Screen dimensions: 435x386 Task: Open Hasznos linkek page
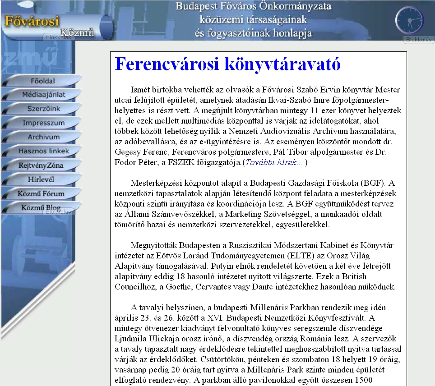pos(42,151)
